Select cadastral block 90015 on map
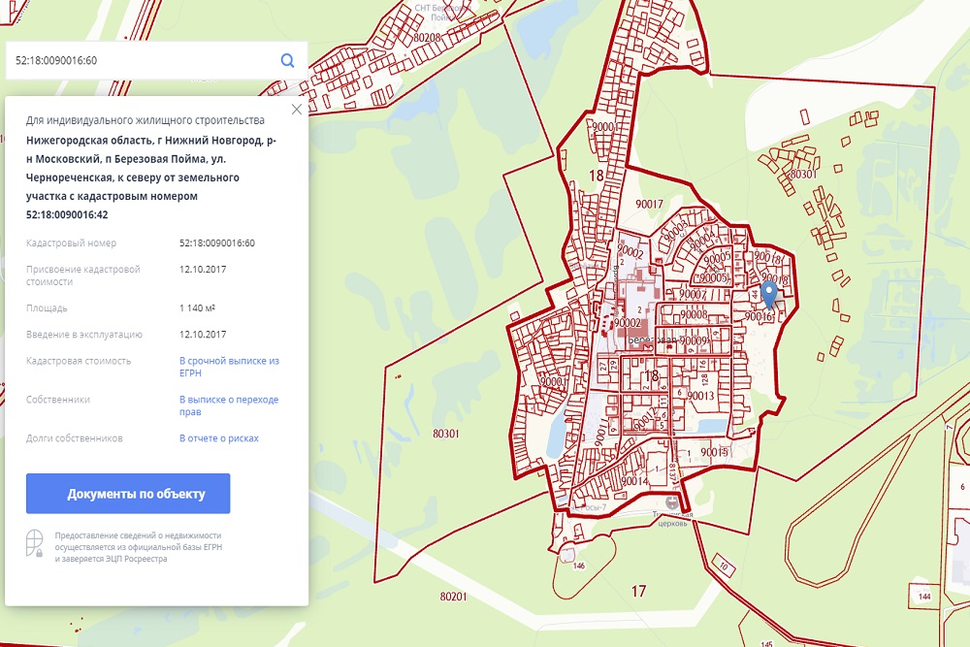970x647 pixels. 713,452
